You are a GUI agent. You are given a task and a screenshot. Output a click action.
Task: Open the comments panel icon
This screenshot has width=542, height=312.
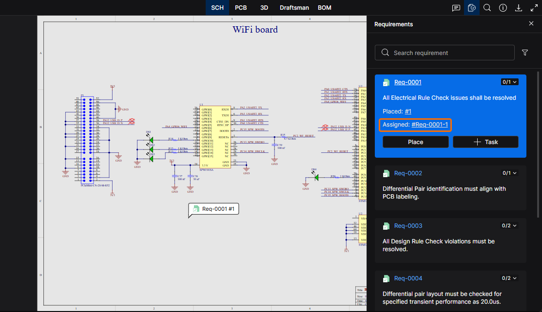[456, 8]
